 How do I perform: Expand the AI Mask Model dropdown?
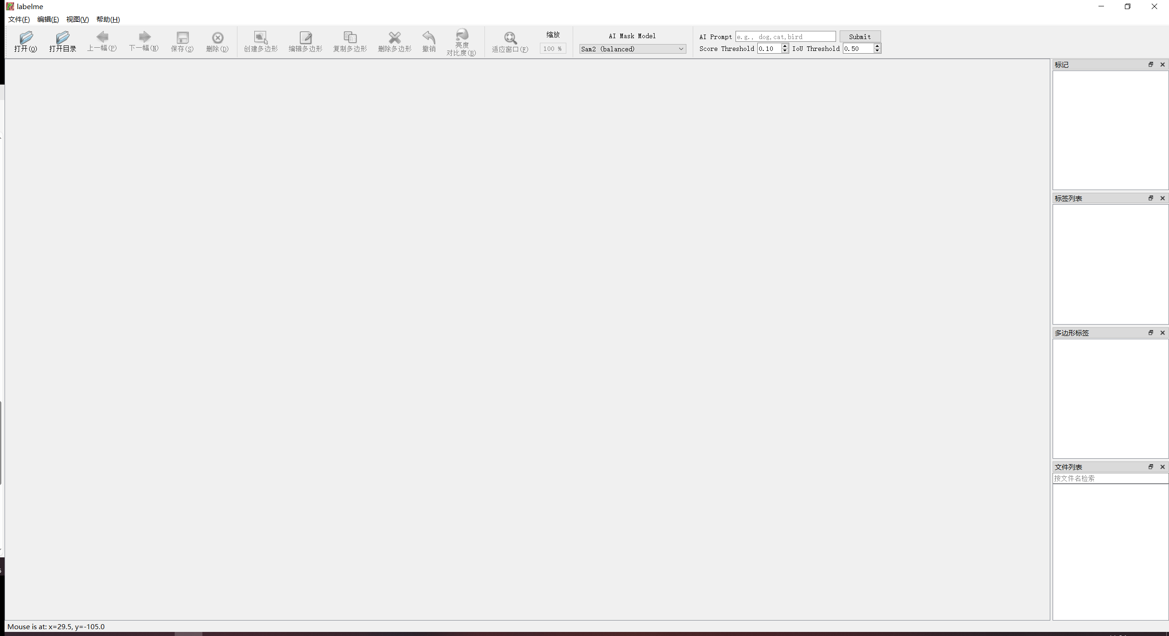(681, 49)
